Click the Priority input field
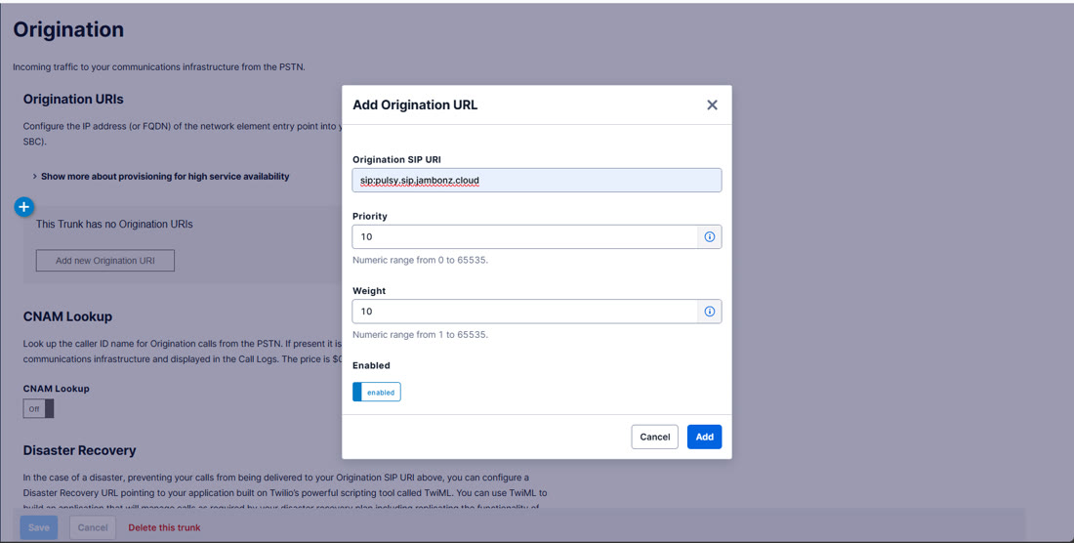 (x=524, y=237)
